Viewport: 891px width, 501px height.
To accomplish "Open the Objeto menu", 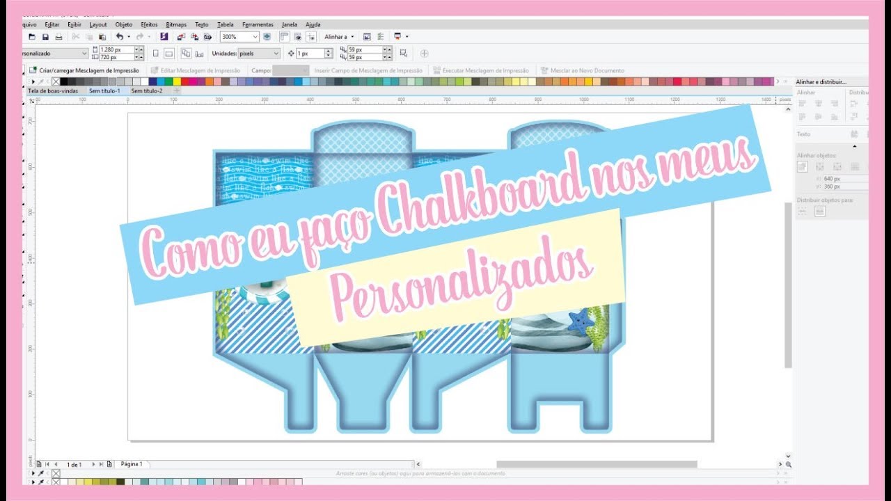I will [124, 24].
